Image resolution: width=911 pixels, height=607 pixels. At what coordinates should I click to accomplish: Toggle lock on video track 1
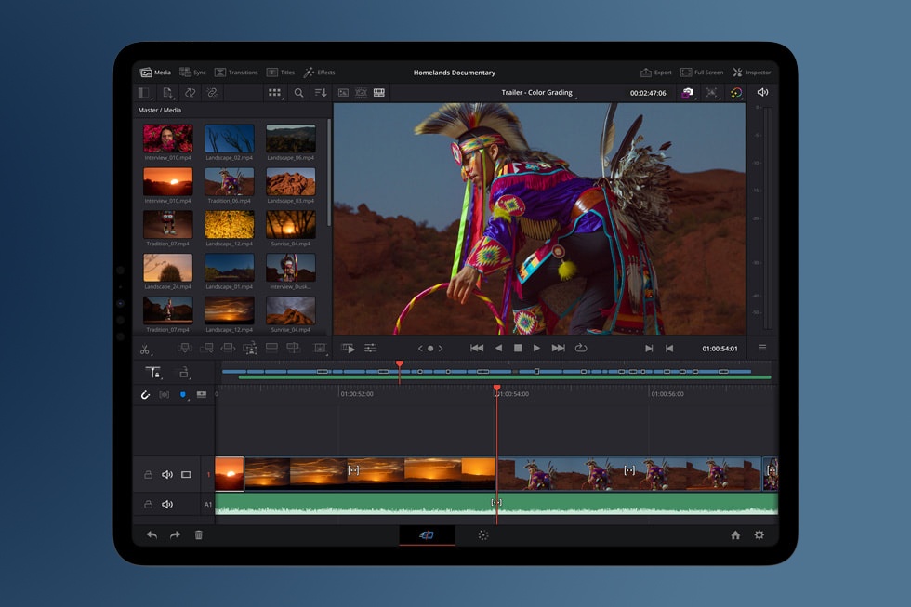point(148,475)
